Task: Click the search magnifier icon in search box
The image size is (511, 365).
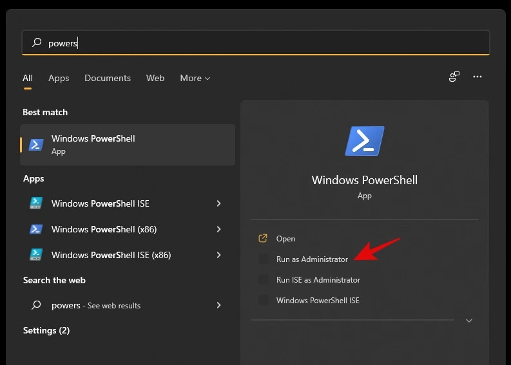Action: [37, 42]
